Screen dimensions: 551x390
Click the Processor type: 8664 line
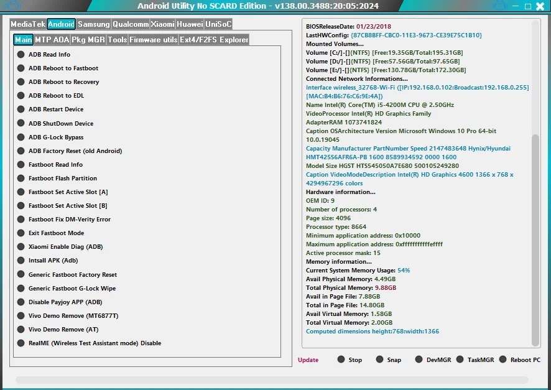click(x=336, y=227)
